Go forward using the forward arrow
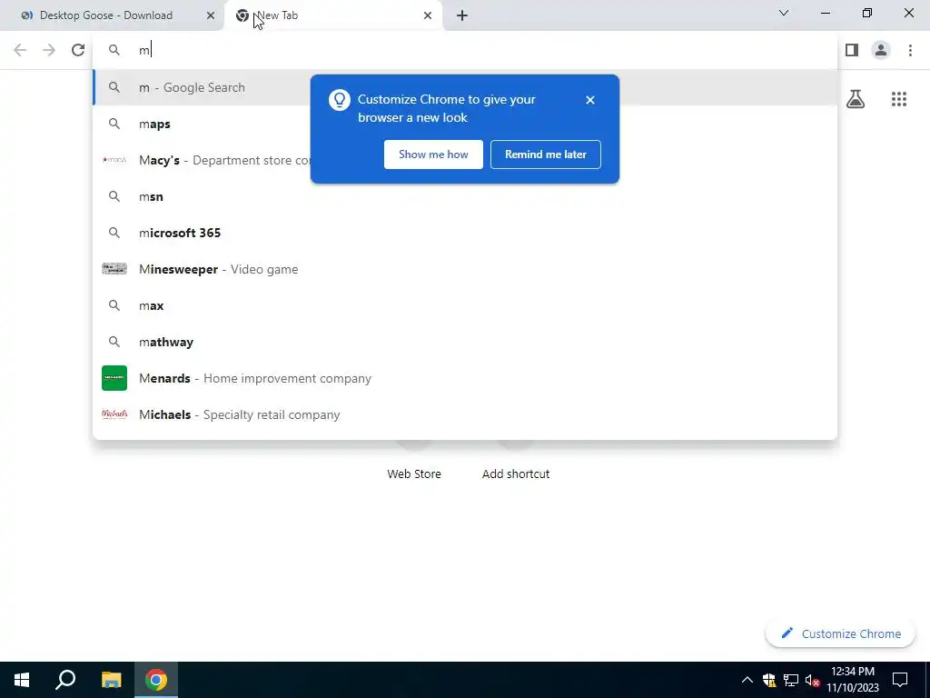930x698 pixels. point(49,50)
